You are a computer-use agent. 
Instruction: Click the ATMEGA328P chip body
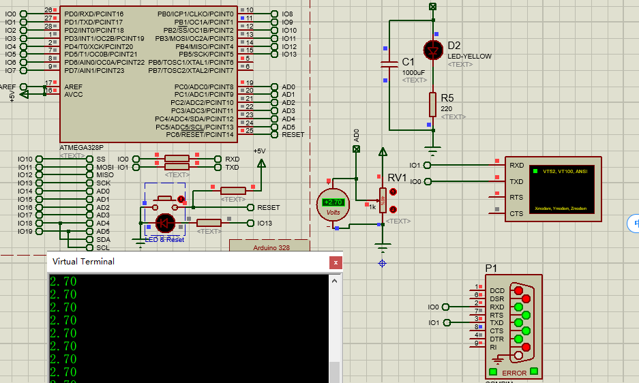(149, 74)
